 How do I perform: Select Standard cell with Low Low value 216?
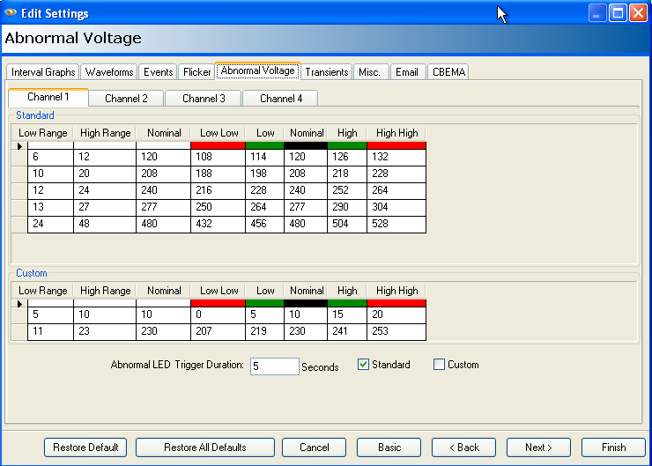(218, 191)
